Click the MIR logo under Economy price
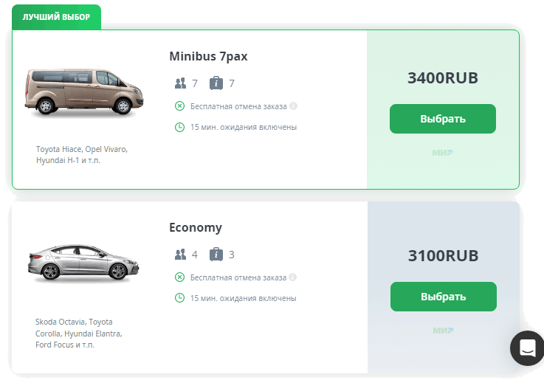 click(x=443, y=331)
